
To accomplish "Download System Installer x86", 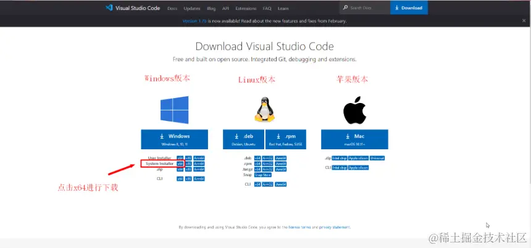I will [188, 163].
